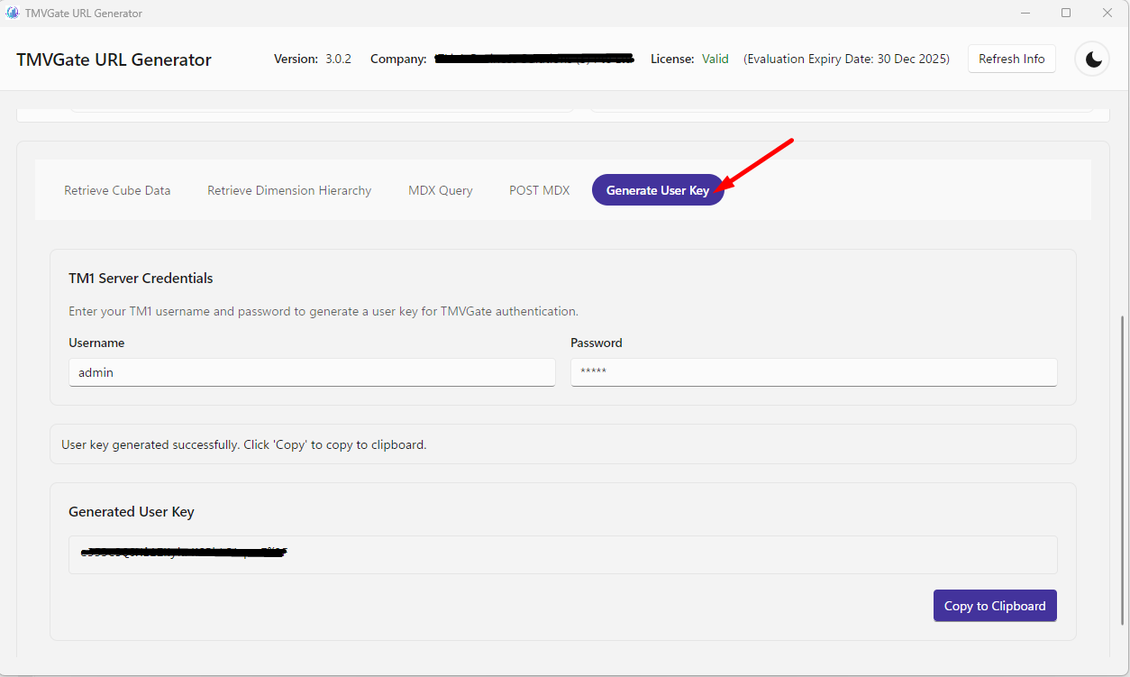Screen dimensions: 1130x677
Task: Click the 'Valid' license status text
Action: pyautogui.click(x=715, y=59)
